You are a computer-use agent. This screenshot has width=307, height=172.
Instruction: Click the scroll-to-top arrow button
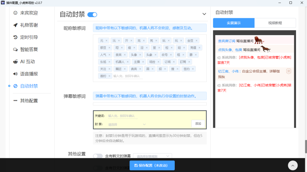coord(293,165)
